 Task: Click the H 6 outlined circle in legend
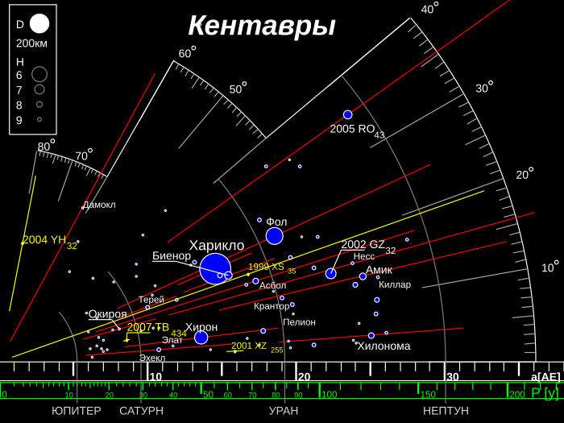tap(39, 74)
